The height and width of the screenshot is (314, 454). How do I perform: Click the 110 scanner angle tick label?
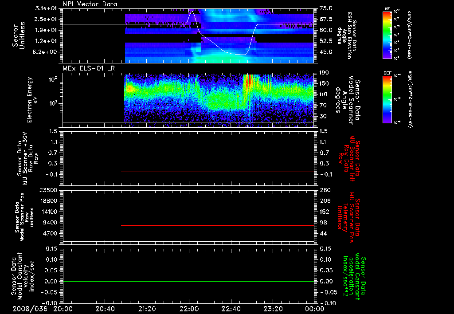(x=324, y=94)
